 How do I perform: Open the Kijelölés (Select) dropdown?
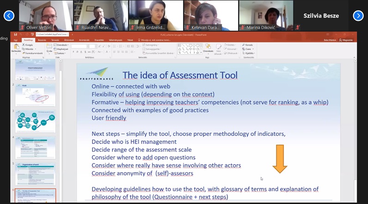coord(249,53)
